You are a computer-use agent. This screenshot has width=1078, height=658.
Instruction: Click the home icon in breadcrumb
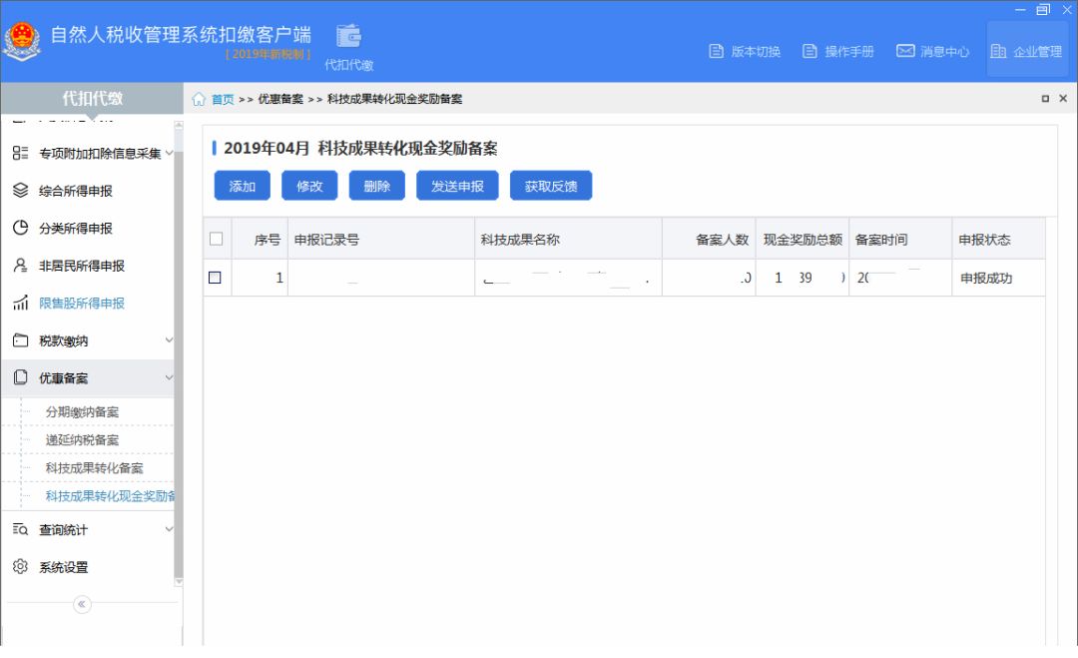pyautogui.click(x=199, y=99)
